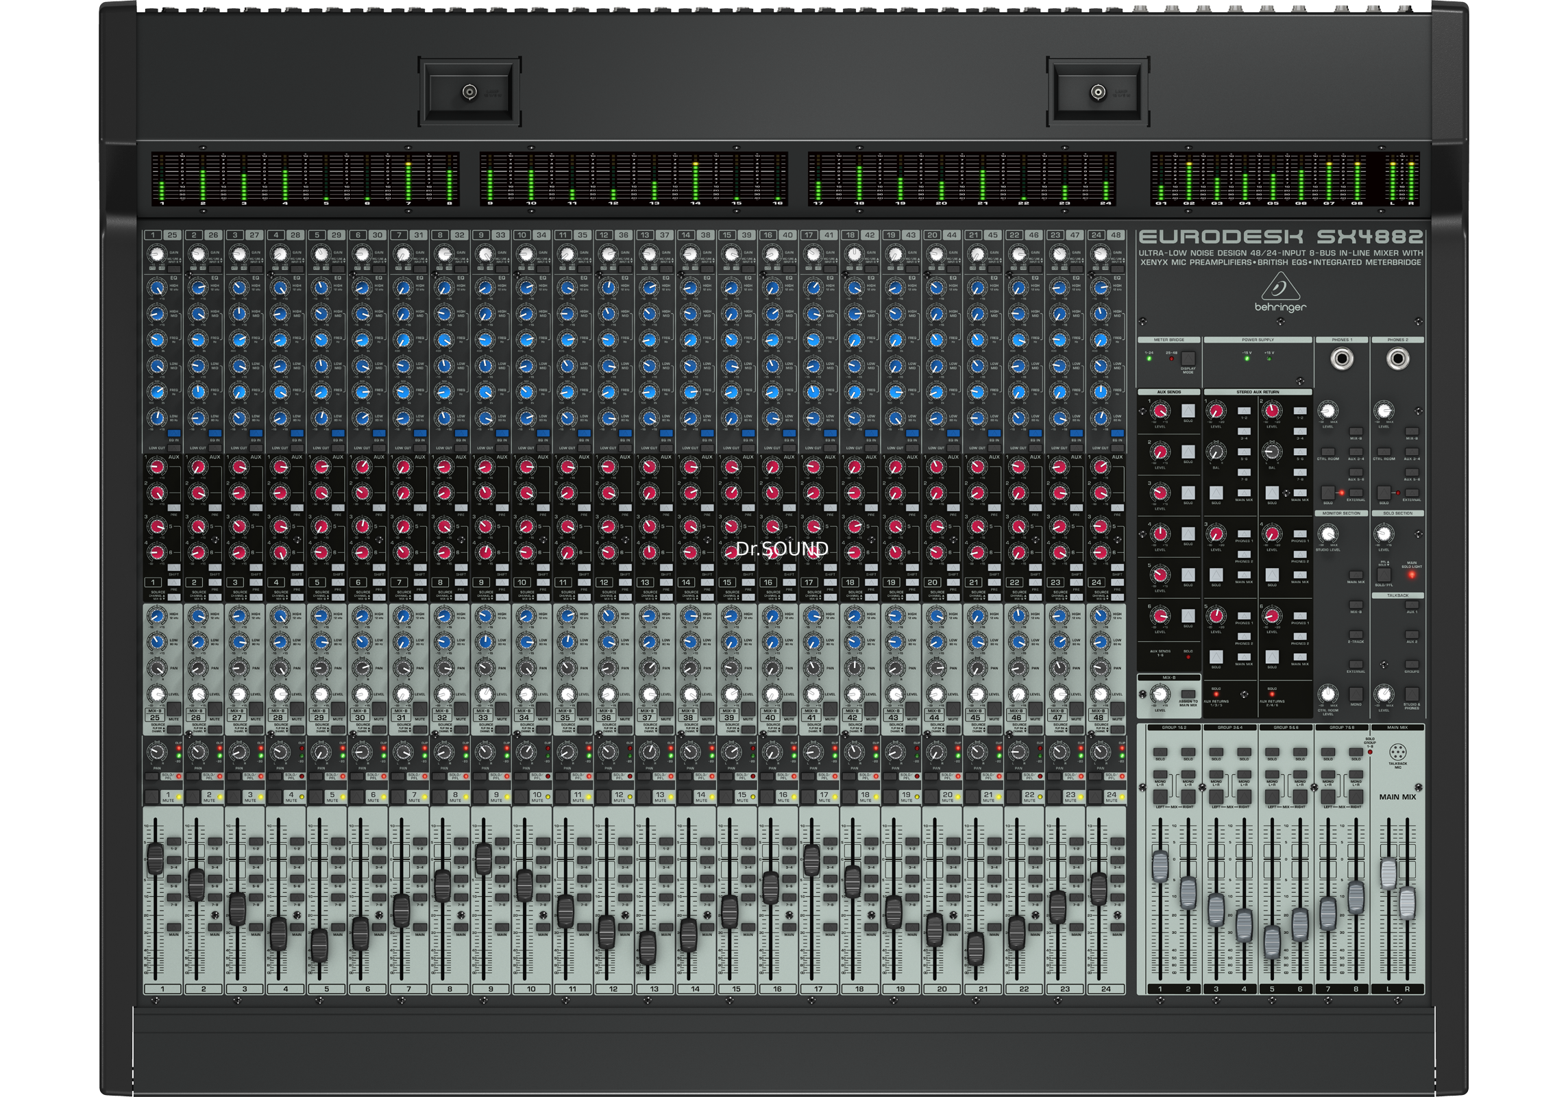Click the Monitor Section STUDIO LEVEL knob
Image resolution: width=1568 pixels, height=1097 pixels.
[1327, 533]
